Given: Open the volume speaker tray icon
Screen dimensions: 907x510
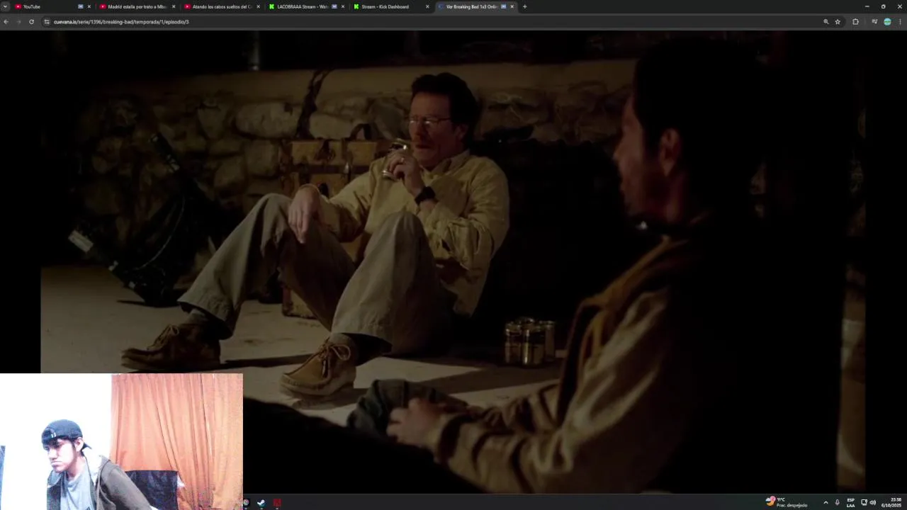Looking at the screenshot, I should coord(873,502).
